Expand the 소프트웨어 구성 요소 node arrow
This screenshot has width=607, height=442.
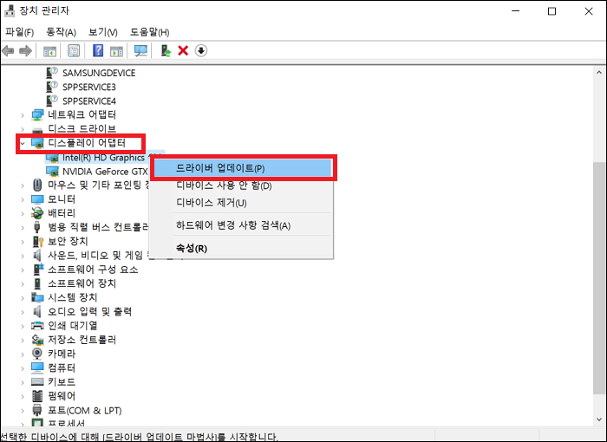click(23, 270)
